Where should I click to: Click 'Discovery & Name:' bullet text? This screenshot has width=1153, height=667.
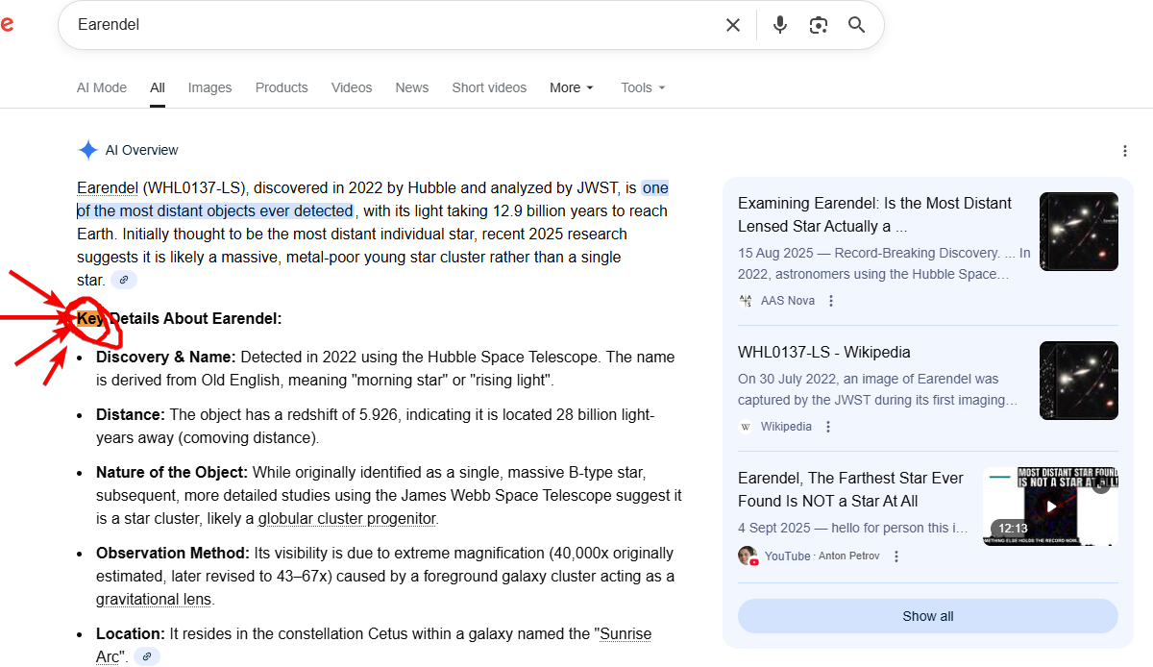pos(166,357)
